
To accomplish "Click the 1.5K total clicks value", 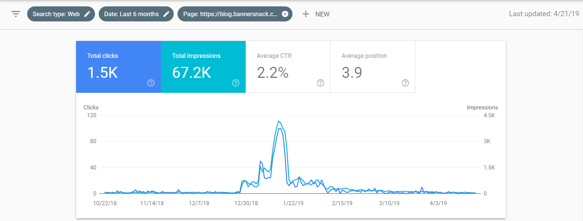I will [103, 73].
